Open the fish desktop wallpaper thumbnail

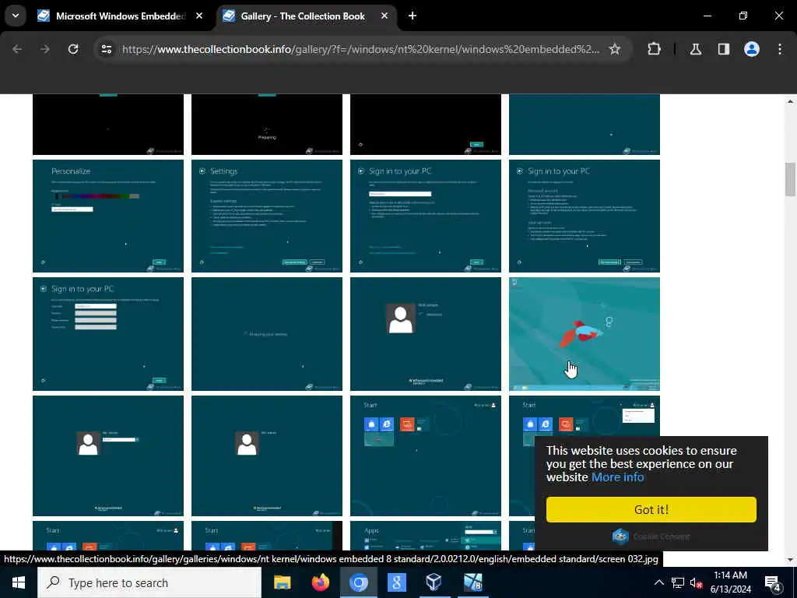585,333
